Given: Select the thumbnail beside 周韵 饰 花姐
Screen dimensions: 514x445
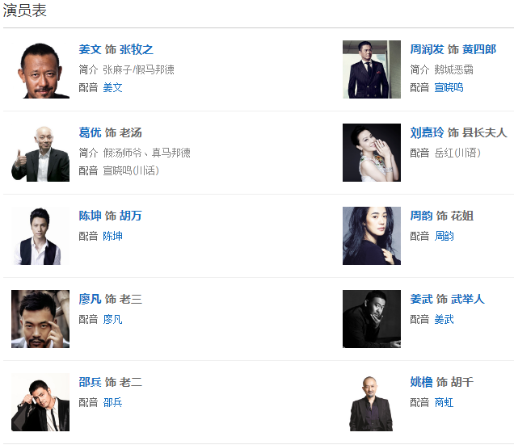Looking at the screenshot, I should [372, 236].
